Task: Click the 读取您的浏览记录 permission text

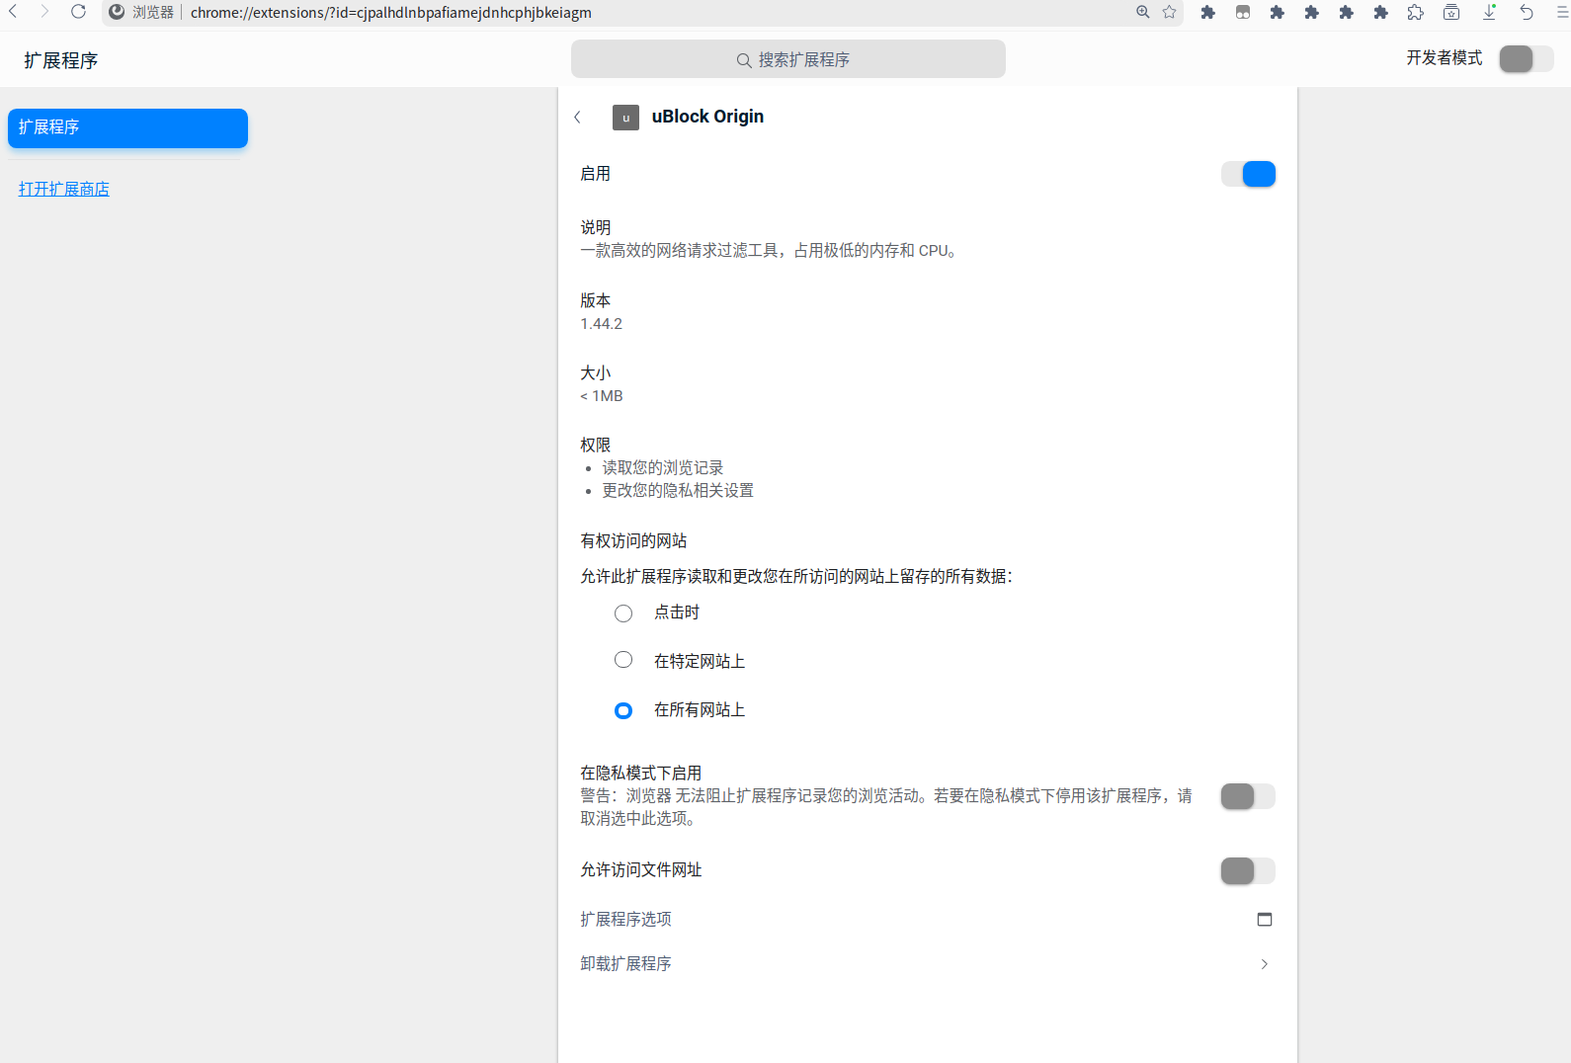Action: 663,468
